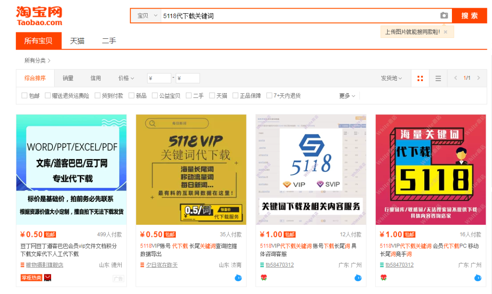Switch to 二手 tab
Screen dimensions: 492x294
[109, 41]
